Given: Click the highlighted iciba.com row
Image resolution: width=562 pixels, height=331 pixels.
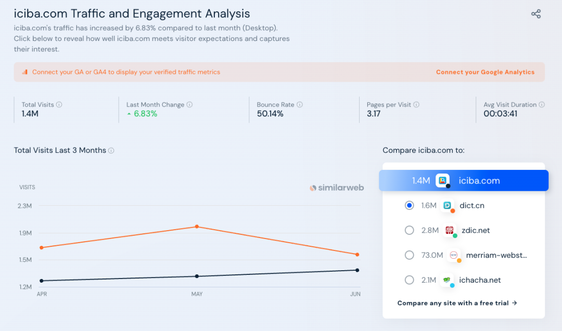Looking at the screenshot, I should pos(463,181).
